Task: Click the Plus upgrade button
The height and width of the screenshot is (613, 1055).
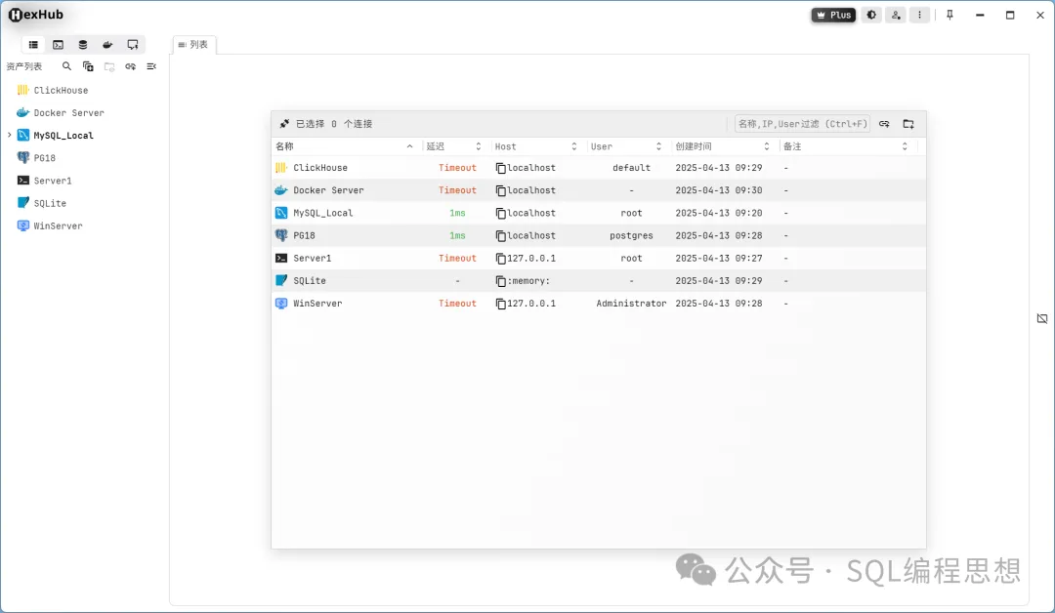Action: pos(833,15)
